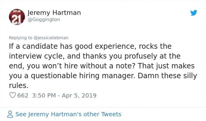The height and width of the screenshot is (121, 206).
Task: Open the 3:50 PM time link
Action: [x=44, y=95]
